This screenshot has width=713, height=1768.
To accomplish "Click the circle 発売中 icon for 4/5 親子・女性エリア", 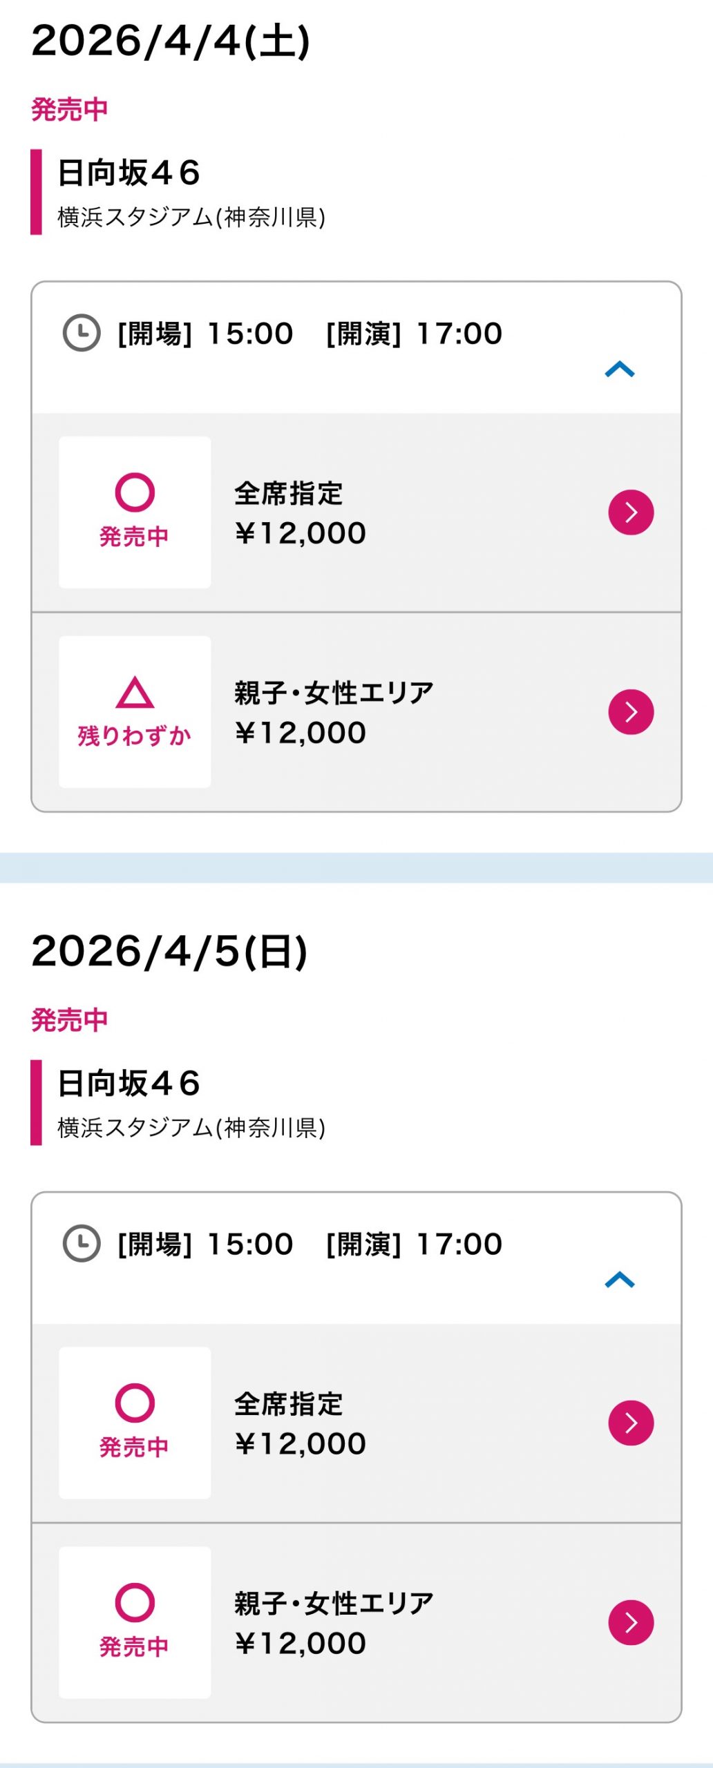I will click(x=135, y=1602).
